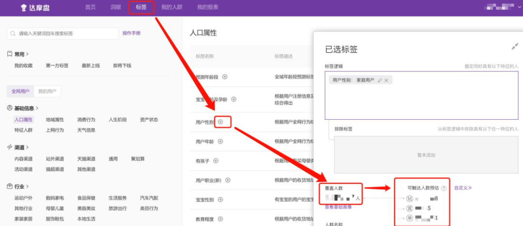Add the 宝宝年龄及孕龄 tag via plus
523x226 pixels.
(x=234, y=99)
